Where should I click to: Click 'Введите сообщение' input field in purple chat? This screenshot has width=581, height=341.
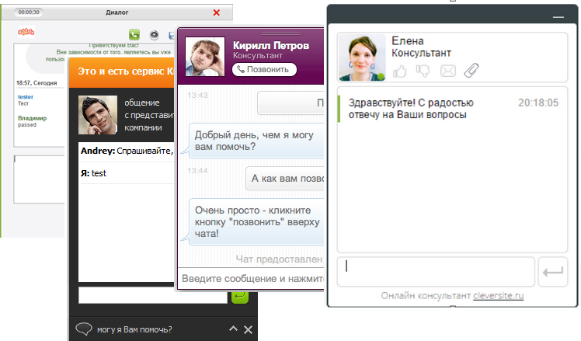tap(251, 278)
